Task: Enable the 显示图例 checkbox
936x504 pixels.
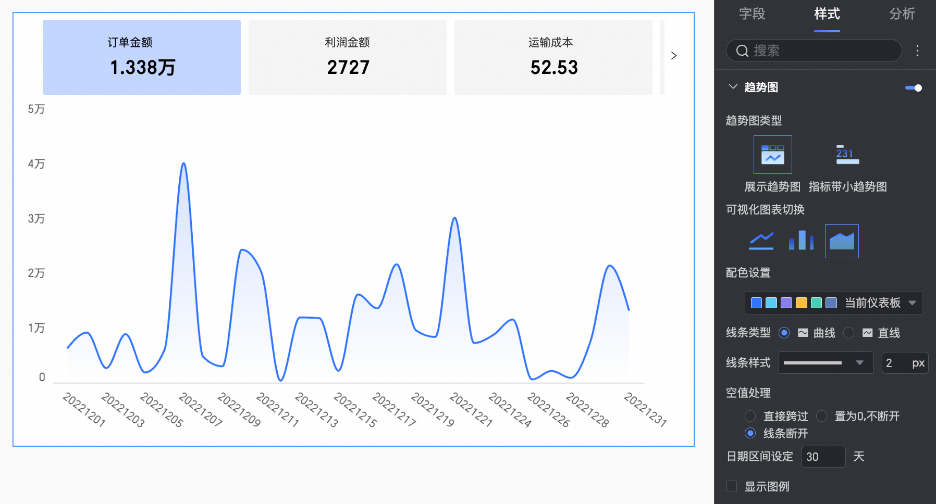Action: coord(732,486)
